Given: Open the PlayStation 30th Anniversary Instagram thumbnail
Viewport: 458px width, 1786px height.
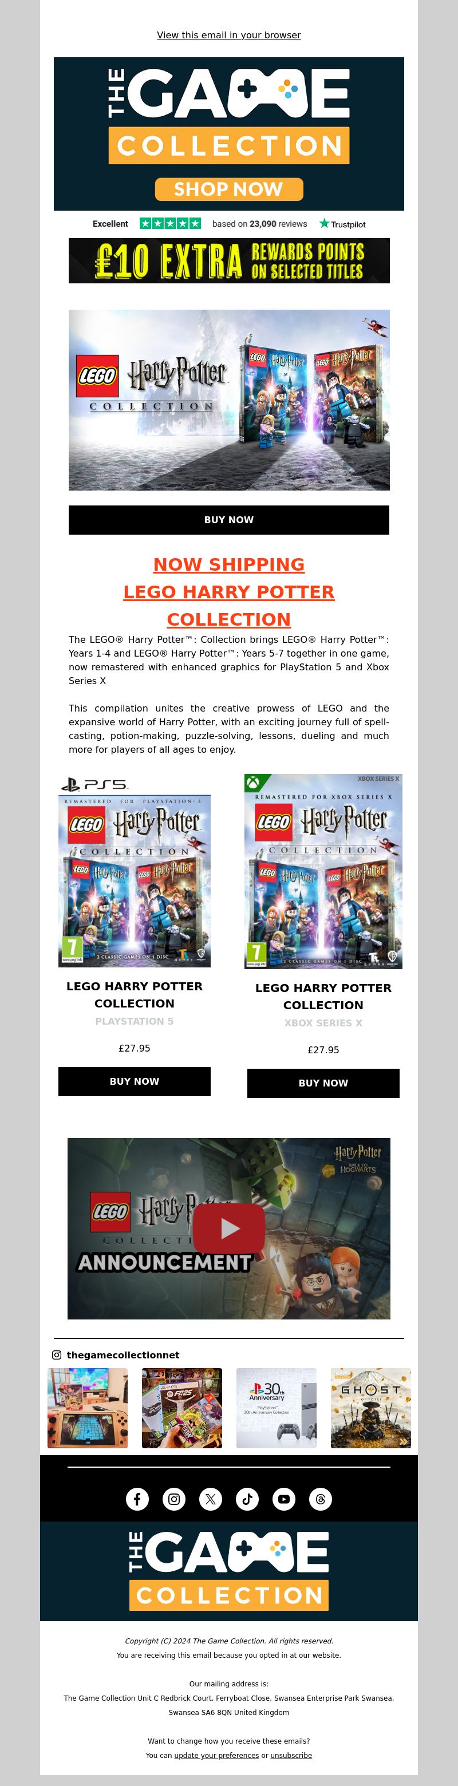Looking at the screenshot, I should pyautogui.click(x=277, y=1408).
